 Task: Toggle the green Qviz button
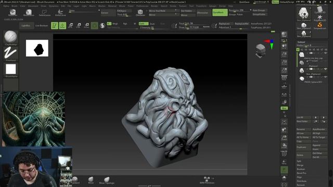[284, 108]
